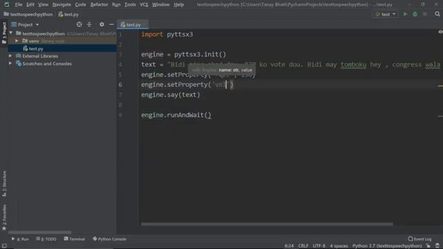Open the Code menu

click(80, 5)
